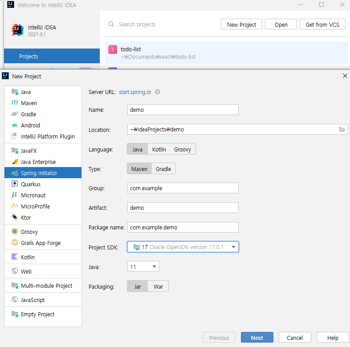350x347 pixels.
Task: Click the Cancel button
Action: coord(295,337)
